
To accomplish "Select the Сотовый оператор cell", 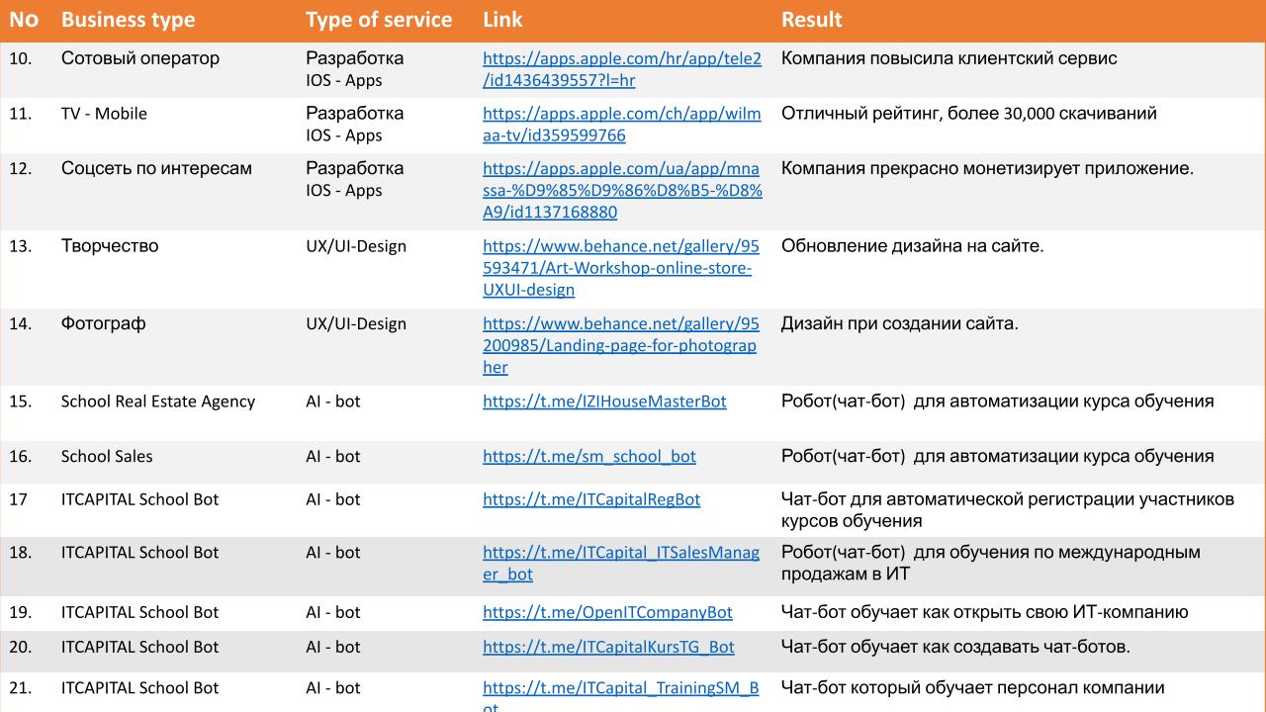I will [140, 58].
